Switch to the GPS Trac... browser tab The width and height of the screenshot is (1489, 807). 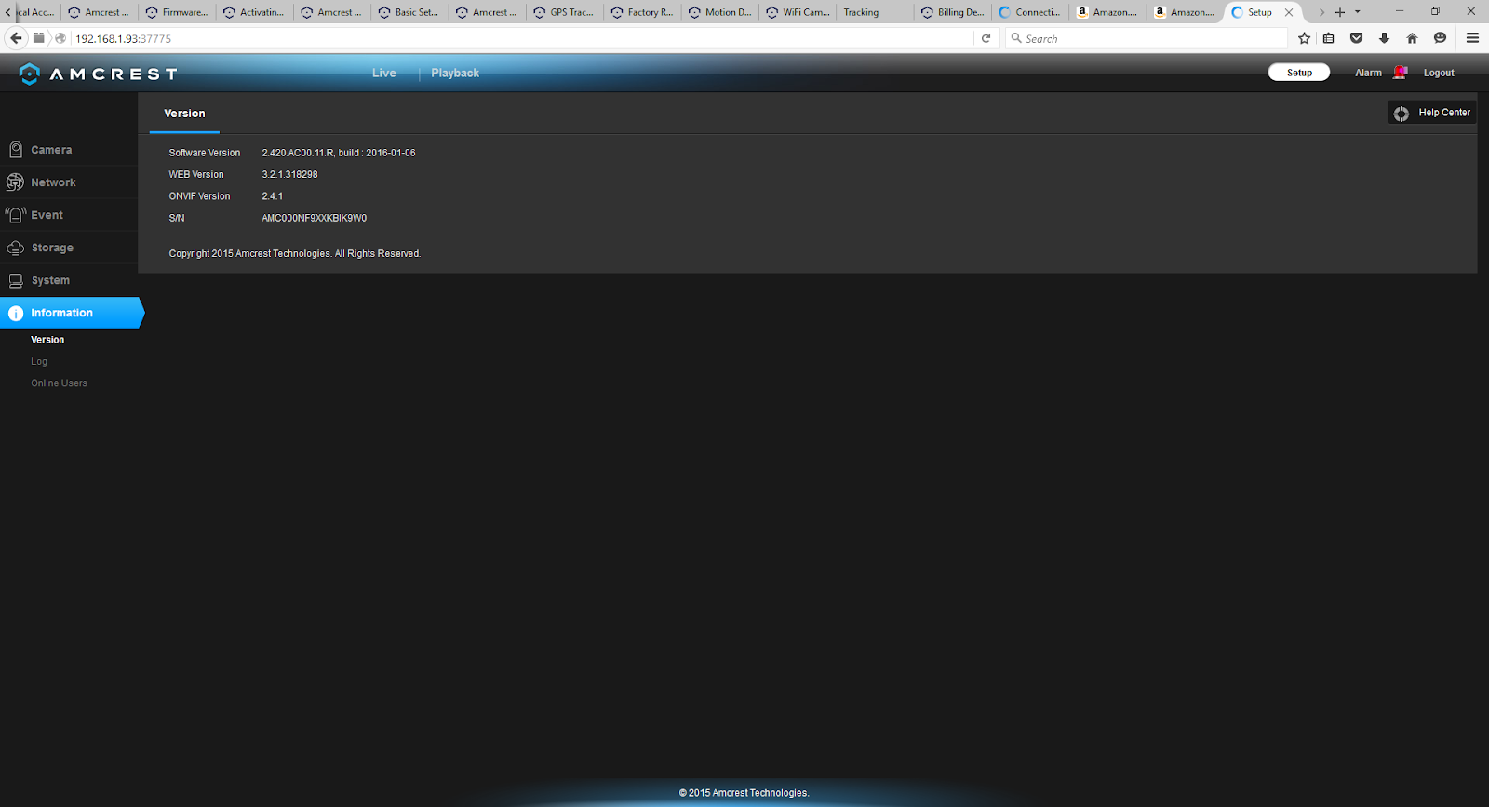564,12
